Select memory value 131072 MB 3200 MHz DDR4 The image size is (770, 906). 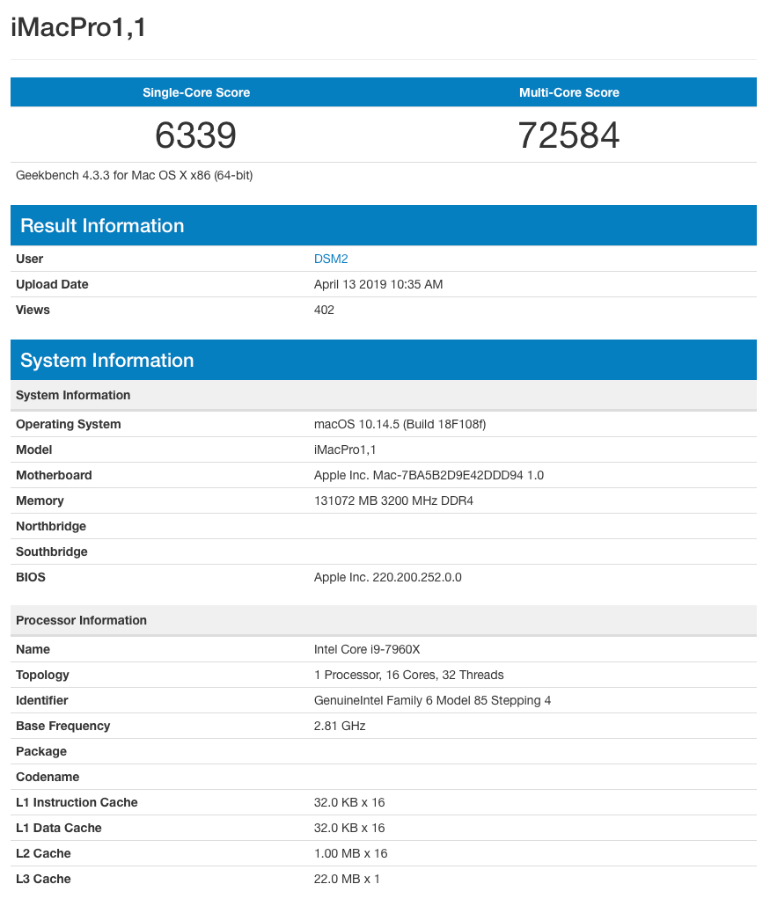click(393, 500)
